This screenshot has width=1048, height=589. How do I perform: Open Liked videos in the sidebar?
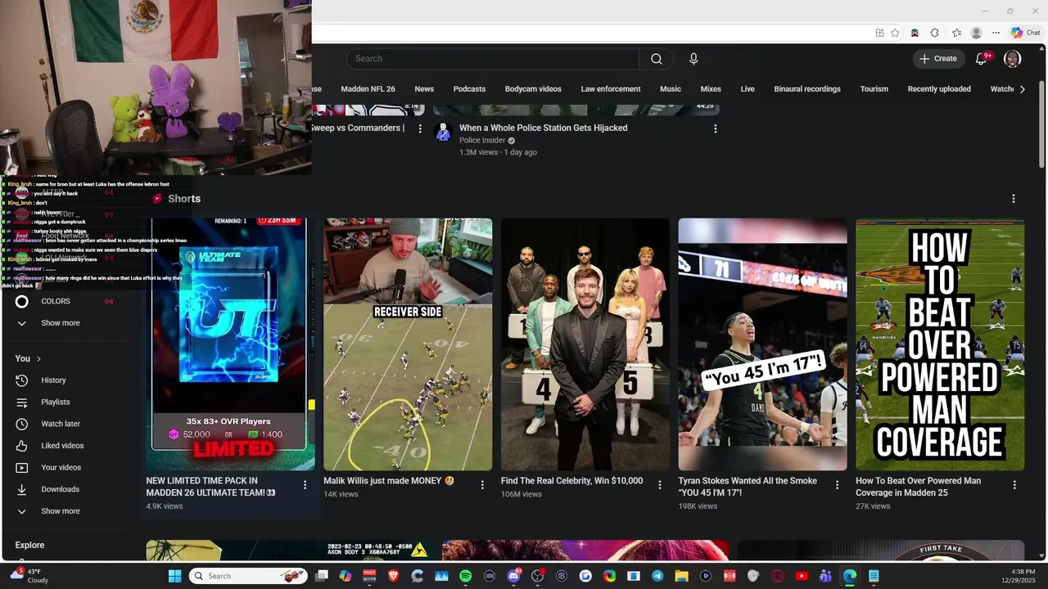point(64,446)
